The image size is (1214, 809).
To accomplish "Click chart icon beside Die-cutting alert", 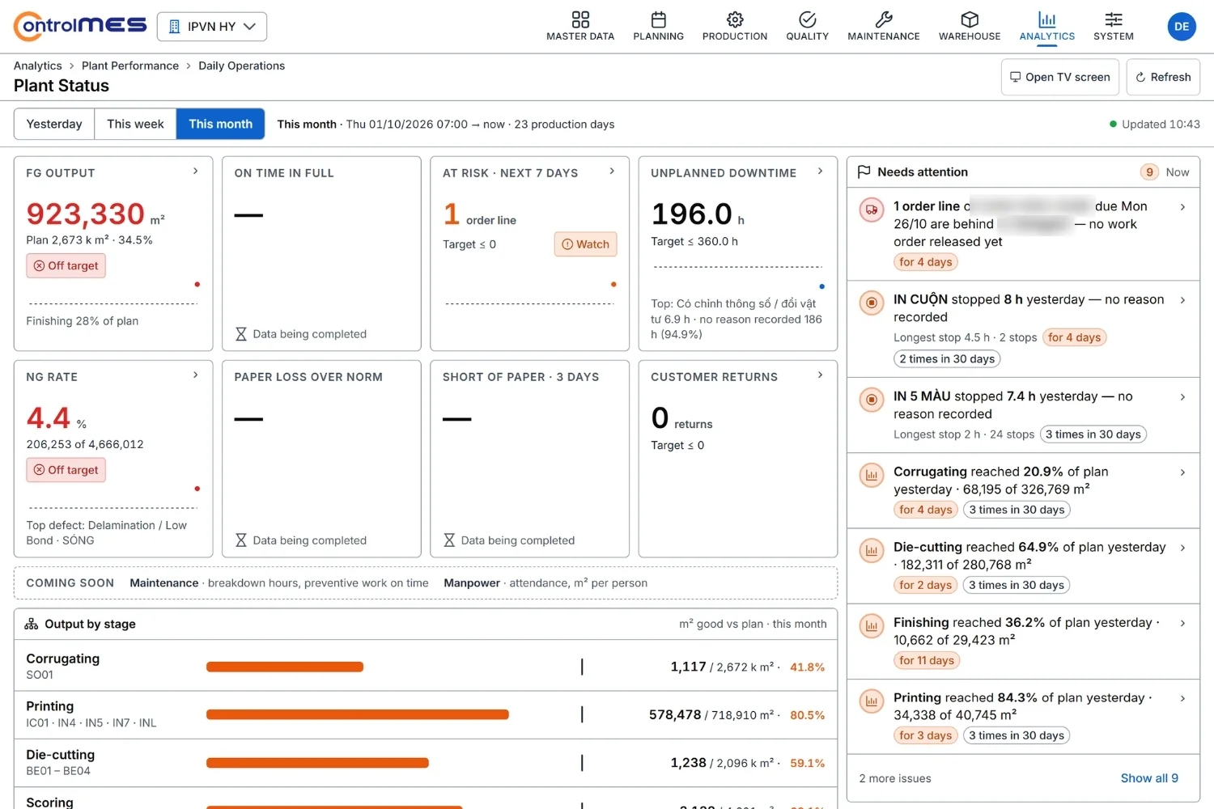I will pos(872,550).
